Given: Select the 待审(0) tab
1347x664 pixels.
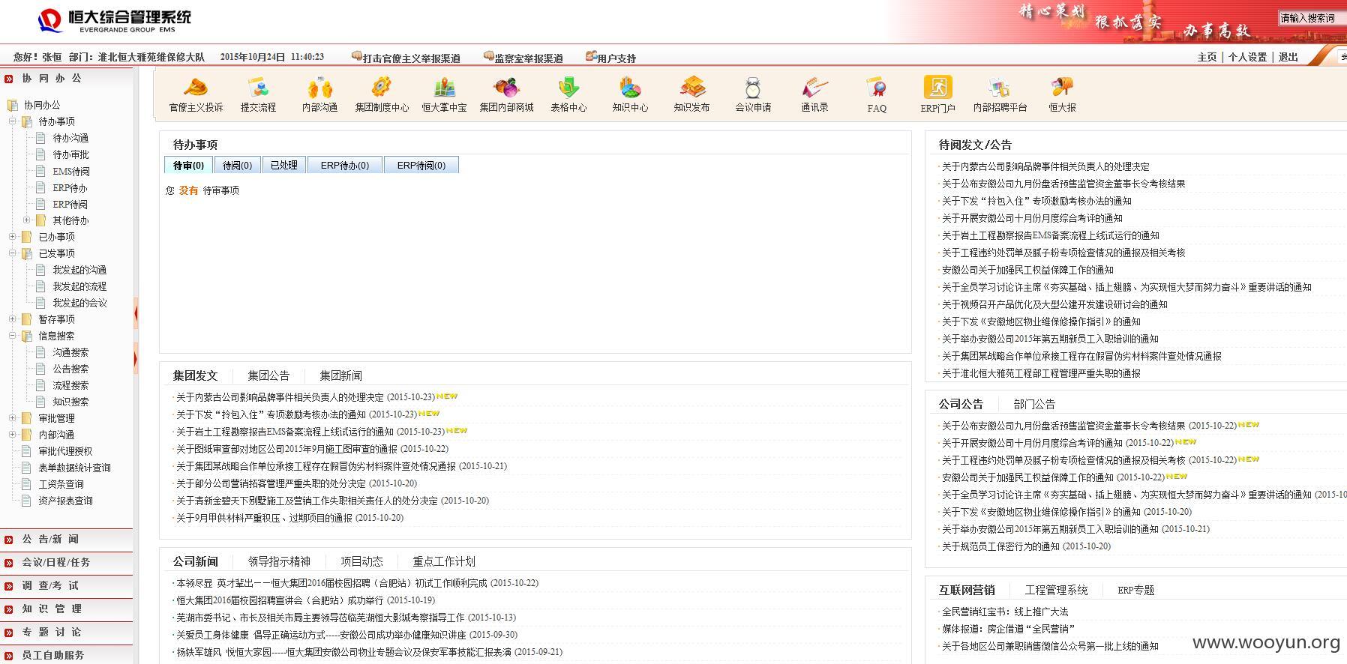Looking at the screenshot, I should tap(188, 165).
